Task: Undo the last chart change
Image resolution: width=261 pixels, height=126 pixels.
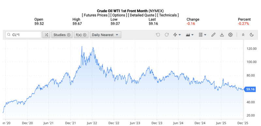Action: 158,35
